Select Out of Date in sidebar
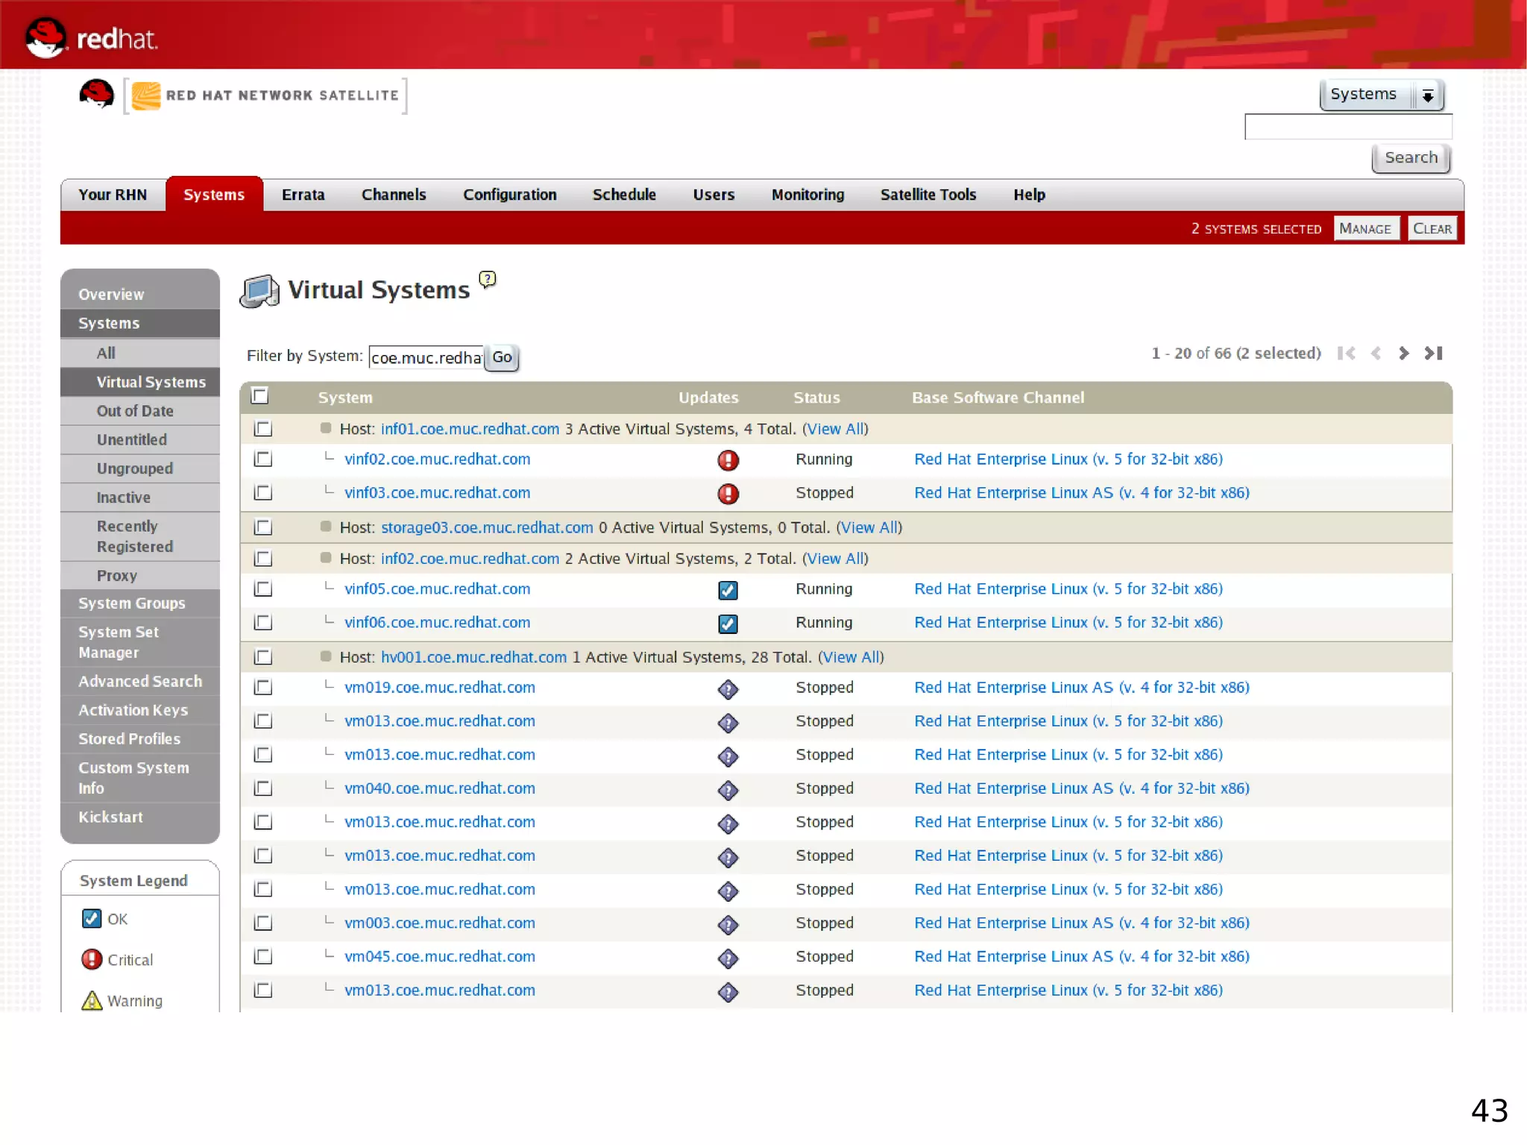This screenshot has width=1527, height=1145. (135, 411)
